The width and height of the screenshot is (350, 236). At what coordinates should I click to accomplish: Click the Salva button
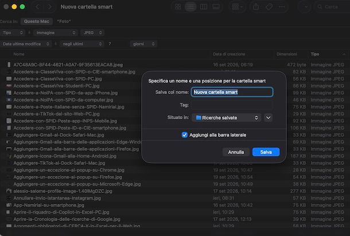tap(266, 152)
